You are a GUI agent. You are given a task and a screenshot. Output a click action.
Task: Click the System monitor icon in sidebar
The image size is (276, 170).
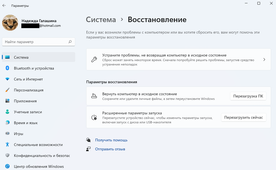[8, 57]
